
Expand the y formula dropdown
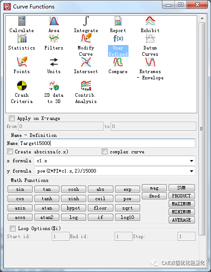[x=191, y=171]
